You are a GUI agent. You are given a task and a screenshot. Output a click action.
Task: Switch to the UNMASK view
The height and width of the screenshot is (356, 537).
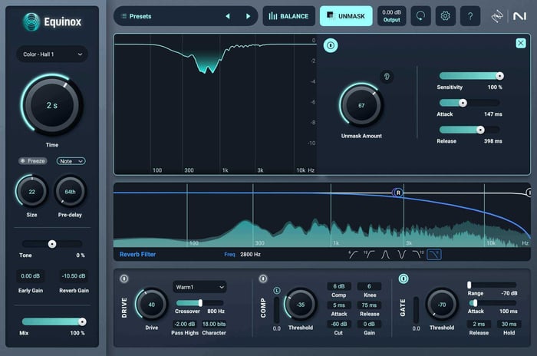346,16
